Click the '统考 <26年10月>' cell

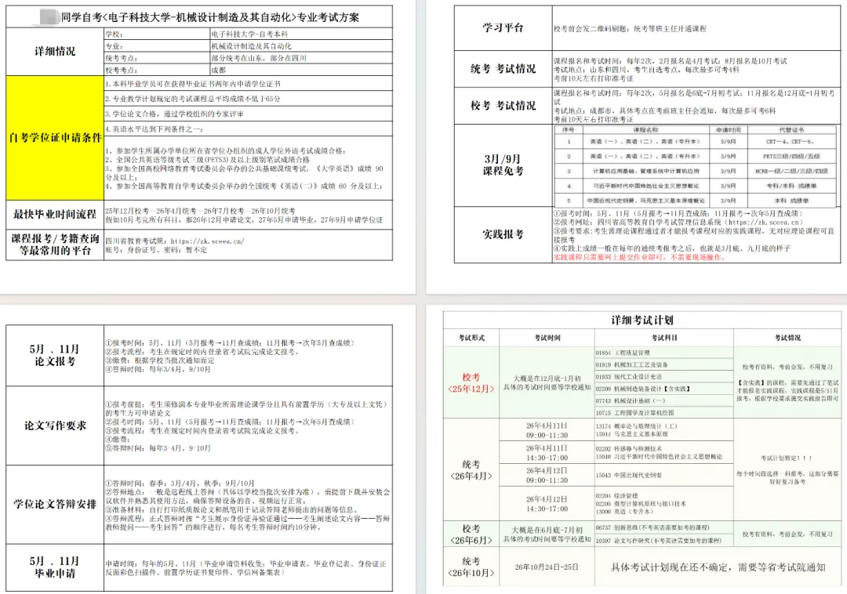coord(471,567)
